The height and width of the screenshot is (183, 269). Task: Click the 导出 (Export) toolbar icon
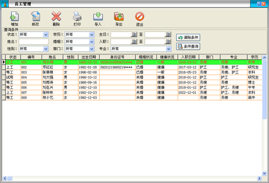coord(119,17)
